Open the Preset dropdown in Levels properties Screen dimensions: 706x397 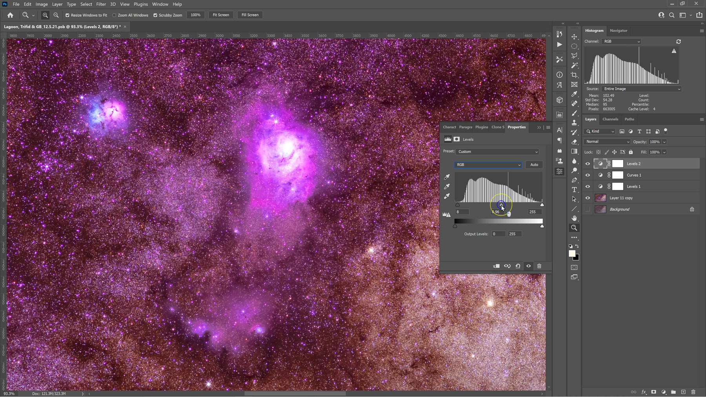click(497, 152)
